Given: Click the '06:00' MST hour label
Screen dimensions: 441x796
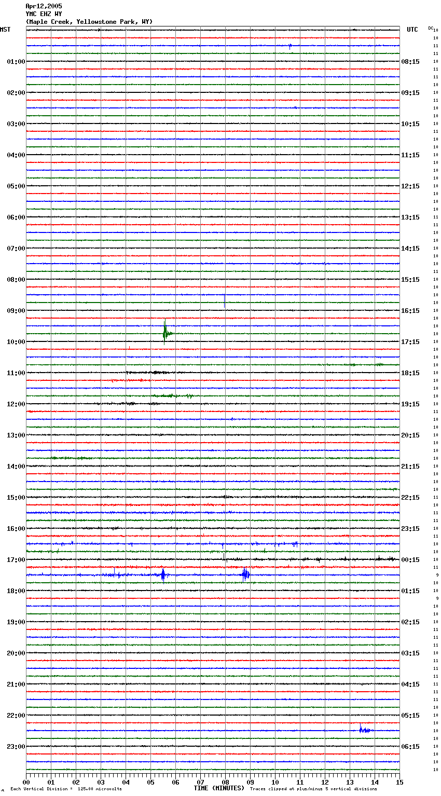Looking at the screenshot, I should (16, 217).
